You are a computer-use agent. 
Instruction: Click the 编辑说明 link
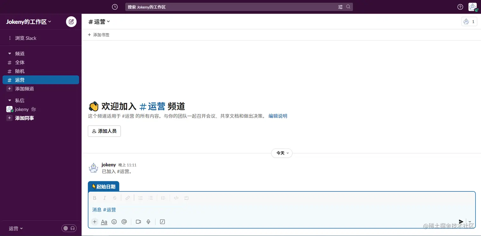click(x=278, y=116)
